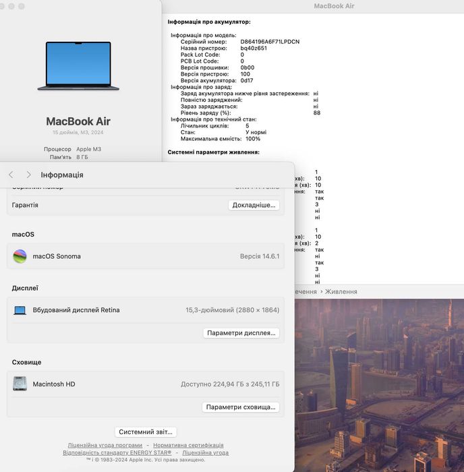The image size is (464, 472).
Task: Open Нормативна сертифікація link
Action: point(188,445)
